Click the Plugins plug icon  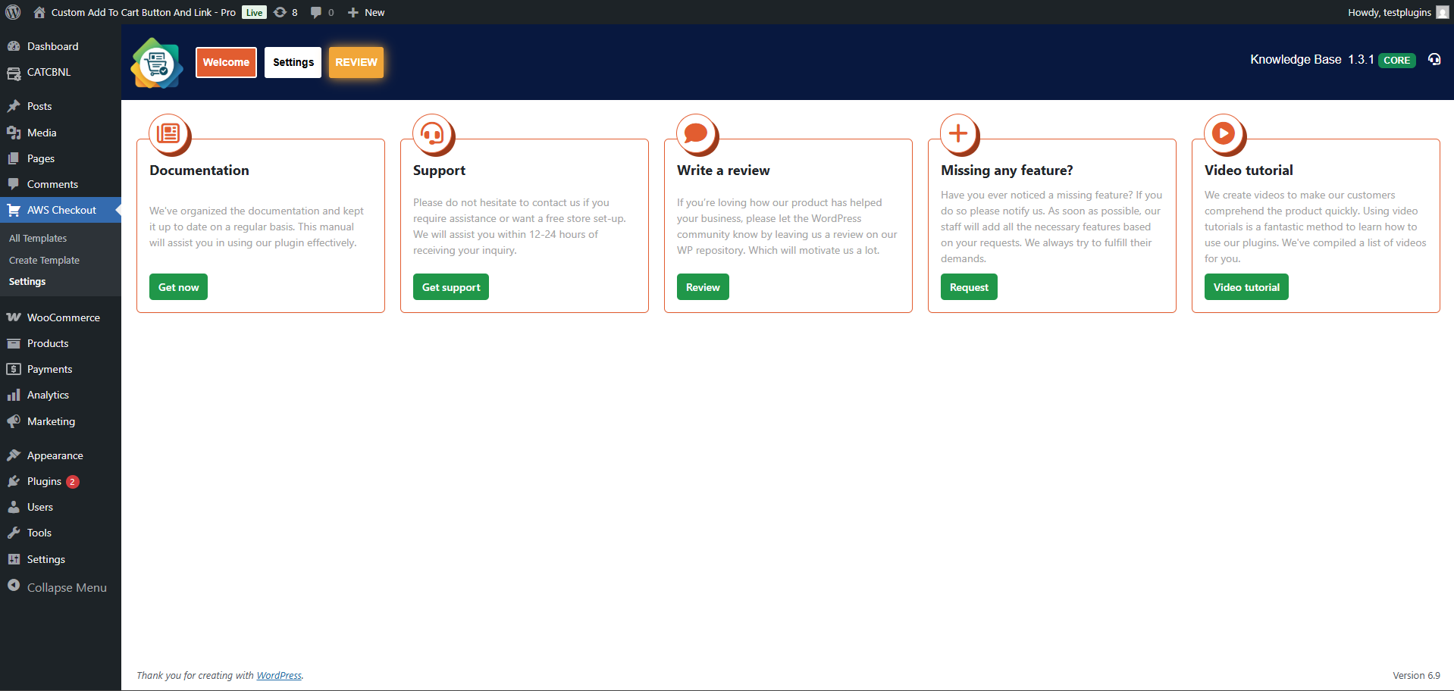pyautogui.click(x=14, y=481)
